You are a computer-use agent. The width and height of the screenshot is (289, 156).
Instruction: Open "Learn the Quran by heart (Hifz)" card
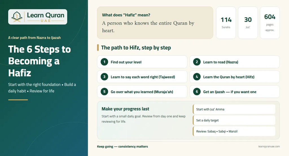click(235, 77)
